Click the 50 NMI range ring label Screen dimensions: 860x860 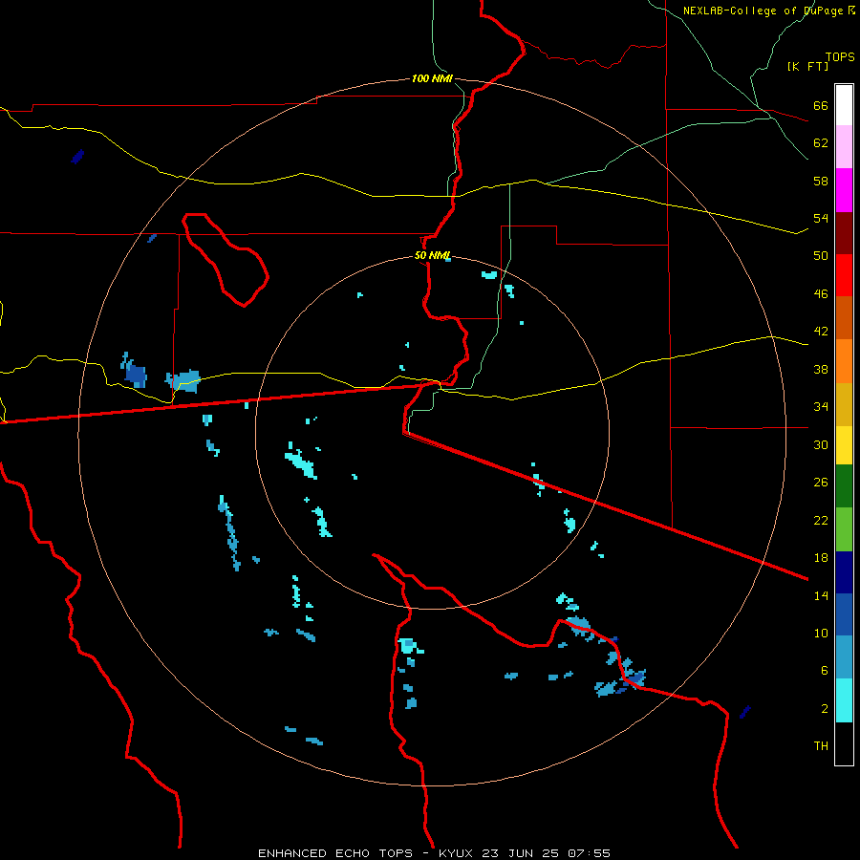(432, 255)
